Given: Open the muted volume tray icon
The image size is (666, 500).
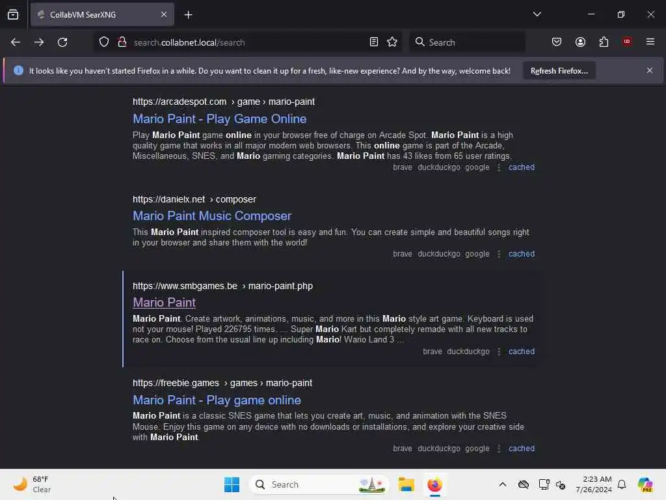Looking at the screenshot, I should (561, 484).
